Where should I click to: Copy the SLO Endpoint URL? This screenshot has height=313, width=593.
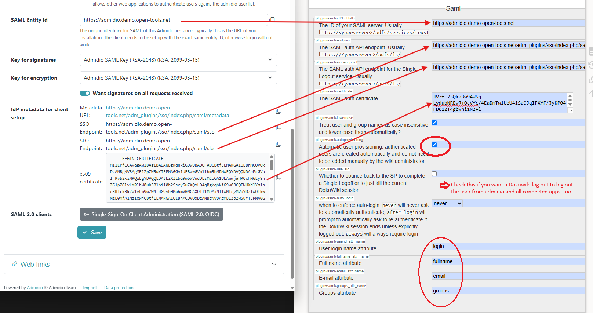pyautogui.click(x=279, y=144)
